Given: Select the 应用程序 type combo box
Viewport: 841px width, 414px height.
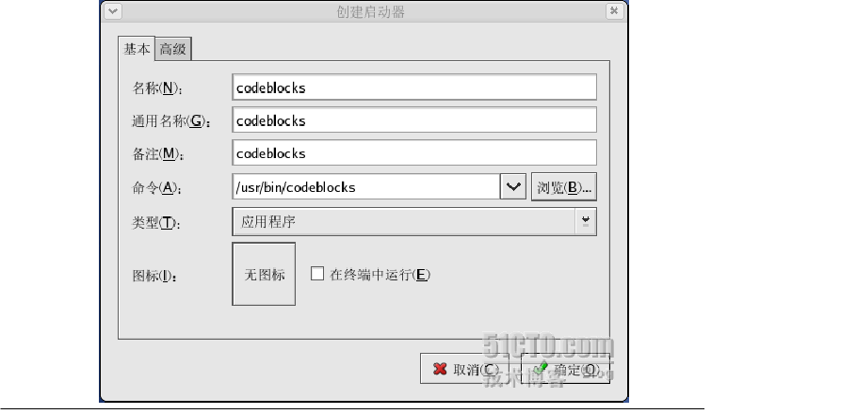Looking at the screenshot, I should coord(414,221).
